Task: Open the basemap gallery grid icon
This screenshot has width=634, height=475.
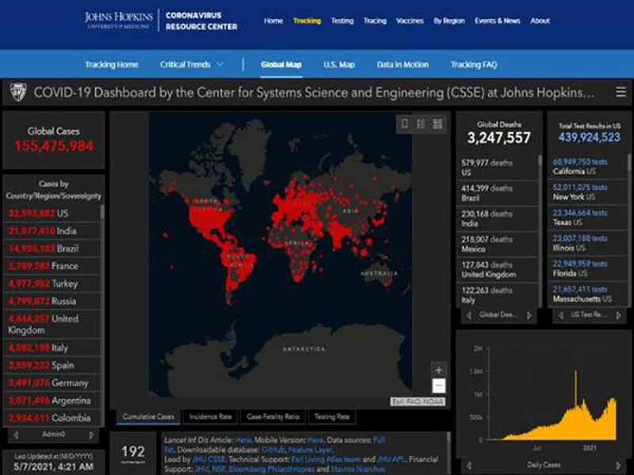Action: point(437,123)
